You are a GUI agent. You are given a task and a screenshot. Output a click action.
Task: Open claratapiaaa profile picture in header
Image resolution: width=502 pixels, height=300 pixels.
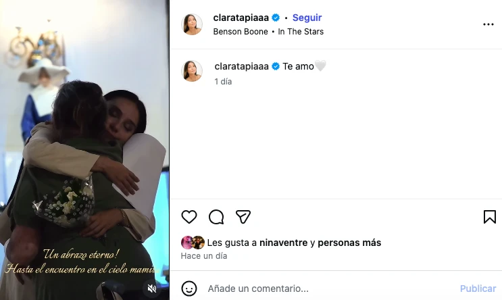click(x=192, y=24)
